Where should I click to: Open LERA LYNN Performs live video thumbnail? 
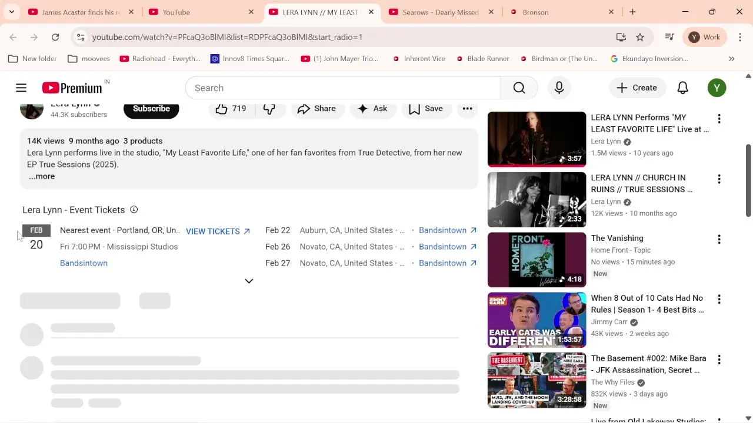click(x=537, y=139)
